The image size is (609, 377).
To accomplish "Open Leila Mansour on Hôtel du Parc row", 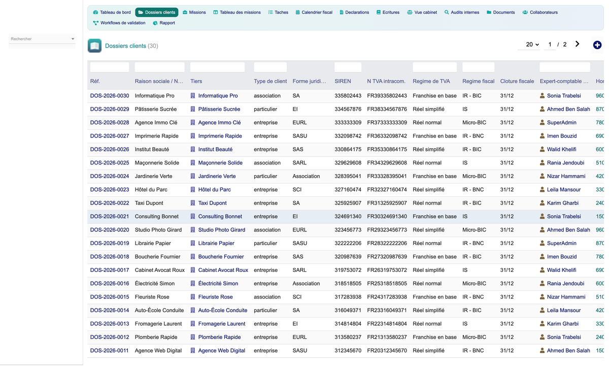I will [564, 190].
